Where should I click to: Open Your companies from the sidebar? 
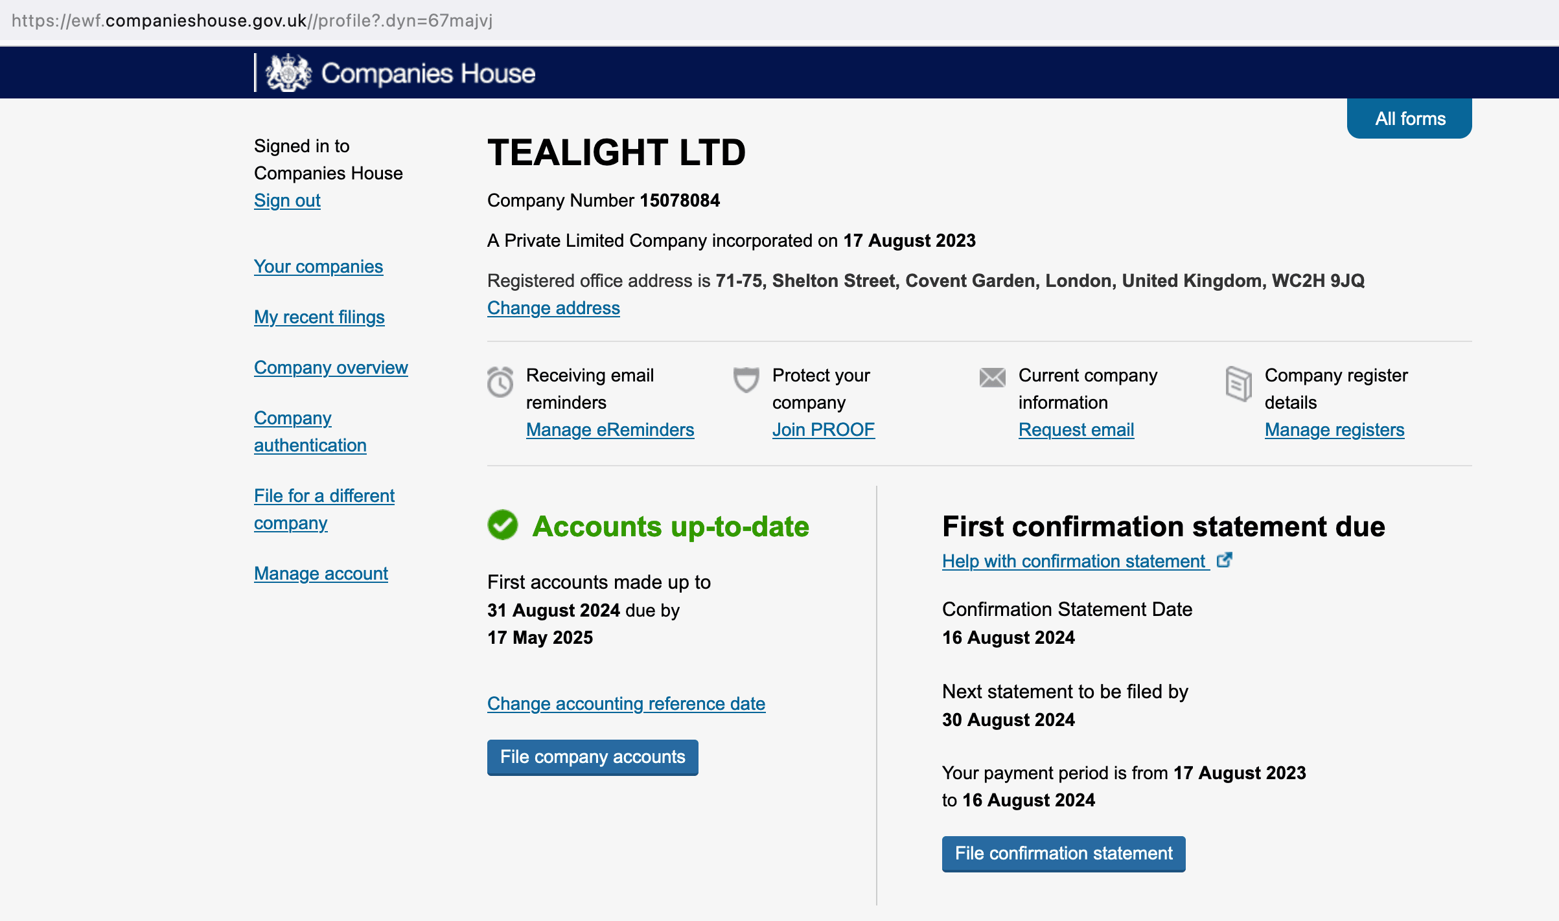coord(318,267)
